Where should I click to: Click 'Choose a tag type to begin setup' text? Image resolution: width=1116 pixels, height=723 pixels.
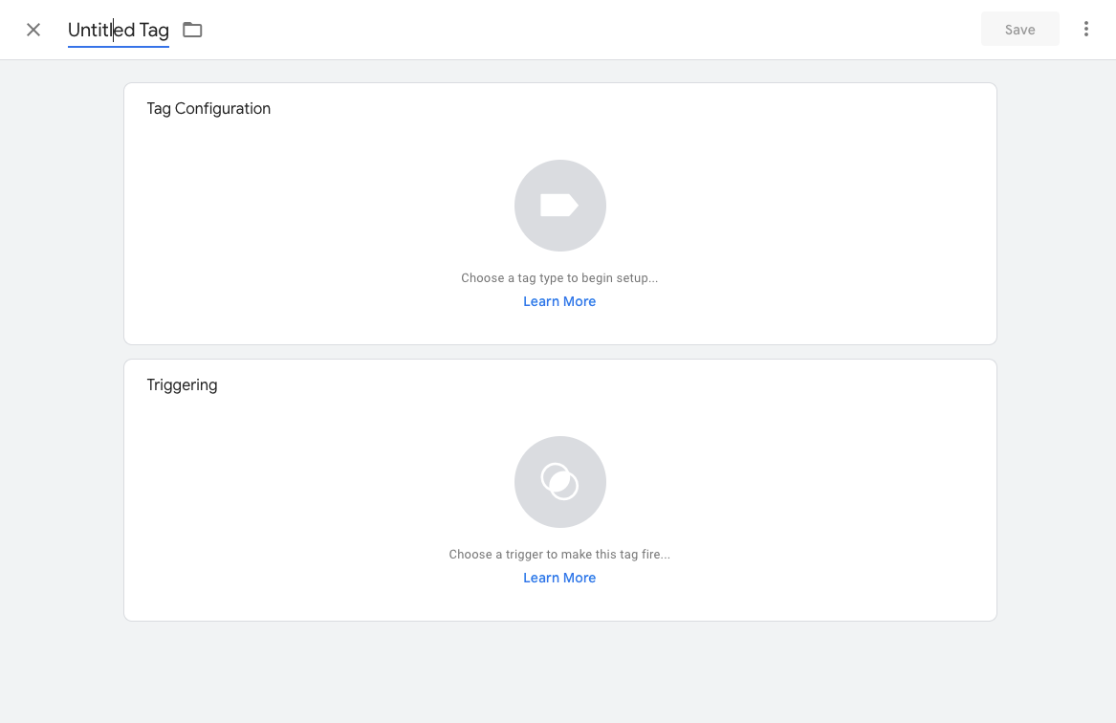559,278
